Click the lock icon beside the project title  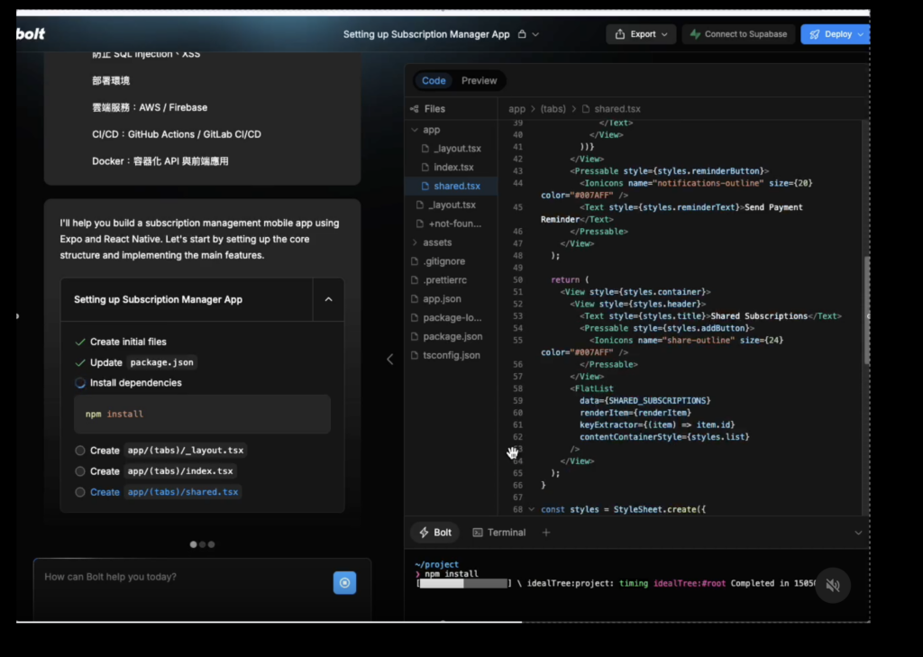pos(522,34)
